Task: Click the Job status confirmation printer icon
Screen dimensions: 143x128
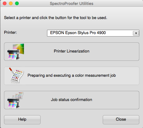Action: (x=15, y=100)
